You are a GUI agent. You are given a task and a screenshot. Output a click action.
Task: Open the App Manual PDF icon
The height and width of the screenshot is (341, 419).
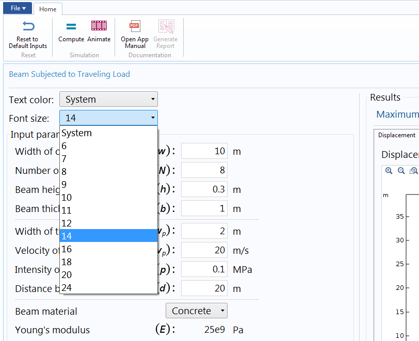click(135, 27)
